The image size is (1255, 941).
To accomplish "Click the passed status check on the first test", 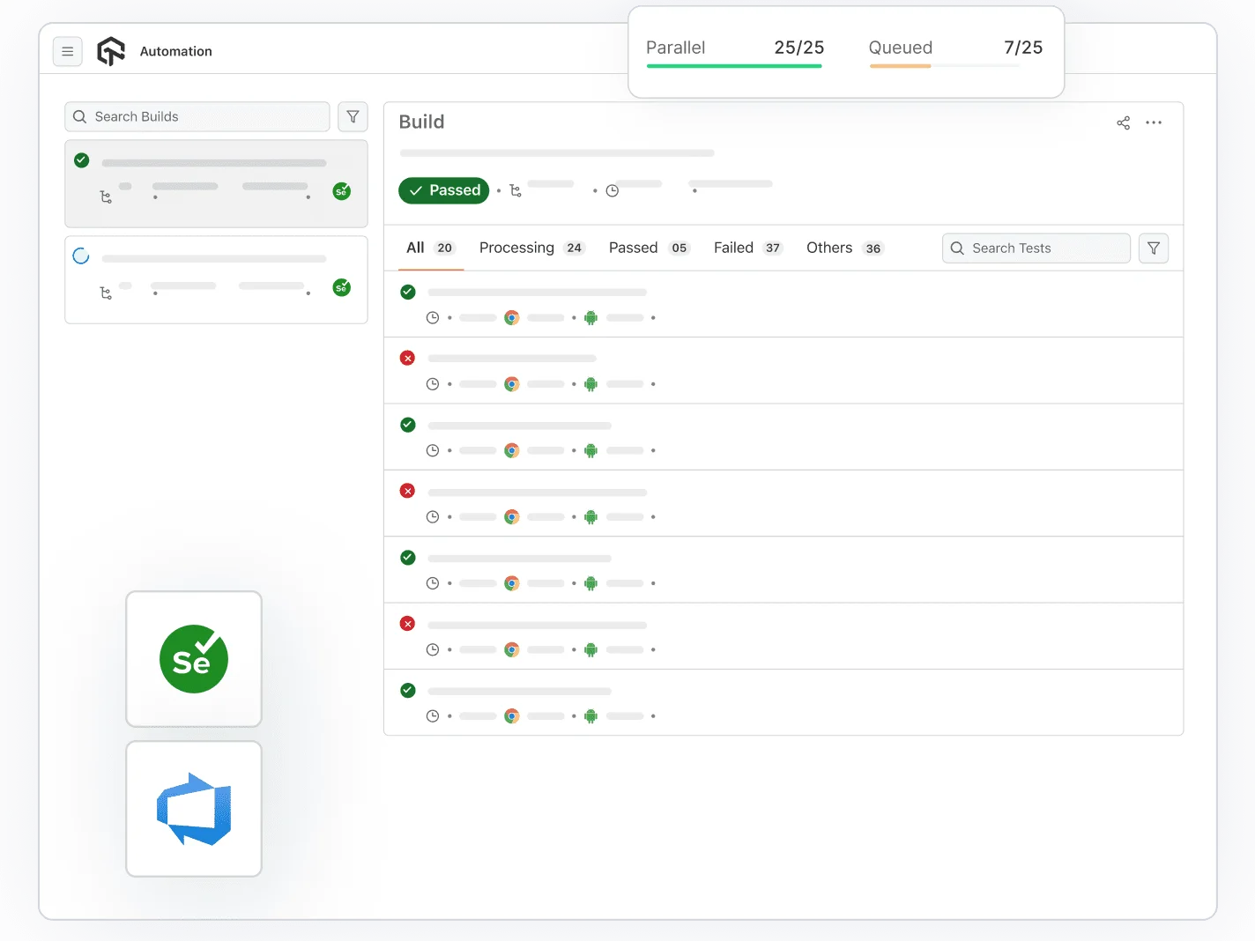I will (x=407, y=292).
